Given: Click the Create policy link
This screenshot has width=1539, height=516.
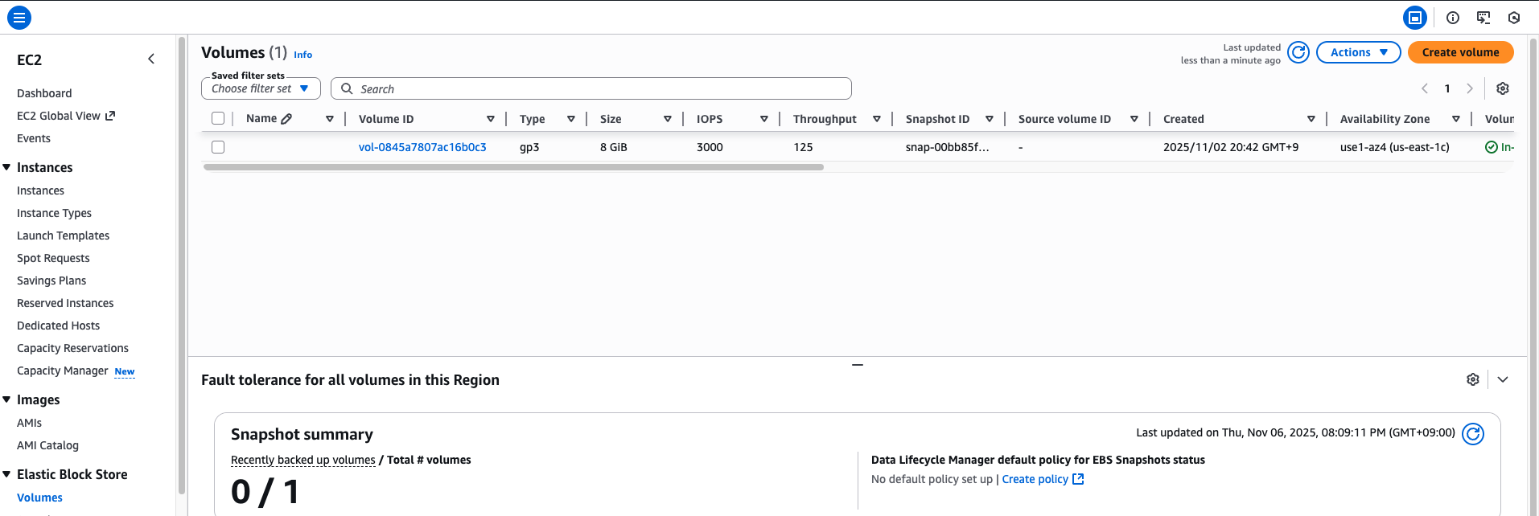Looking at the screenshot, I should pyautogui.click(x=1035, y=479).
